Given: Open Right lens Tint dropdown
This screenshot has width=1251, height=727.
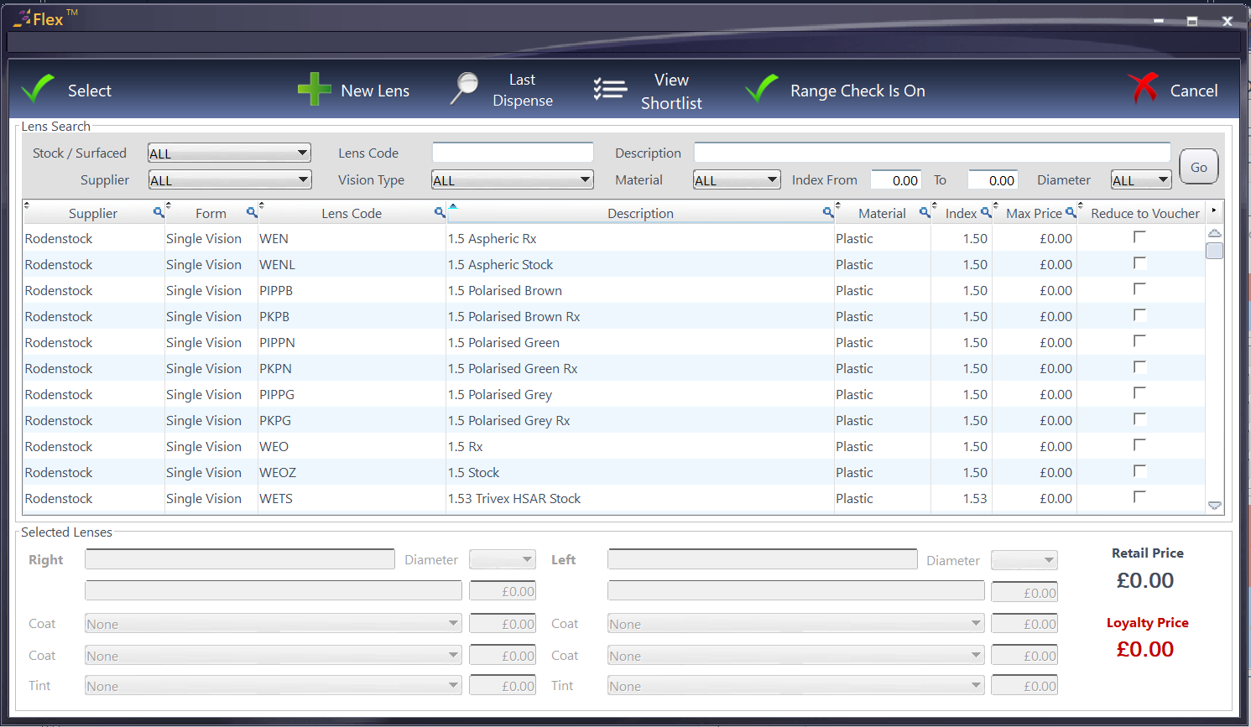Looking at the screenshot, I should [x=273, y=686].
